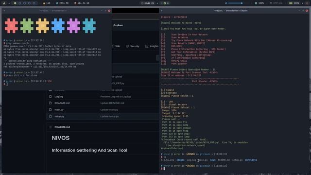Click the NIVOS heading in README
The image size is (311, 175).
tap(61, 138)
